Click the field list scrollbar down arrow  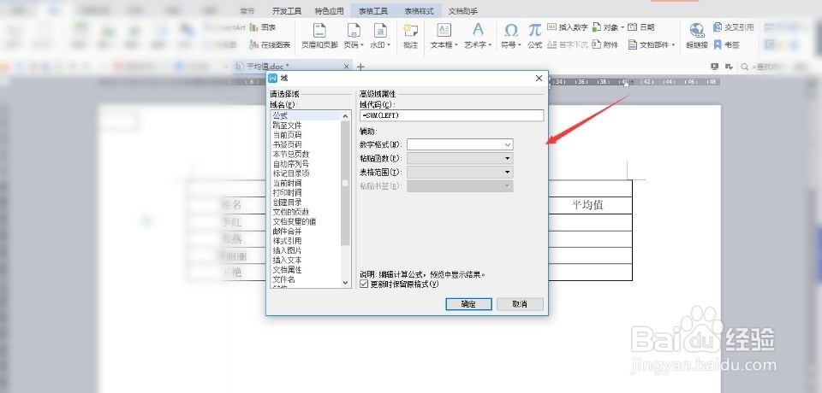(345, 283)
